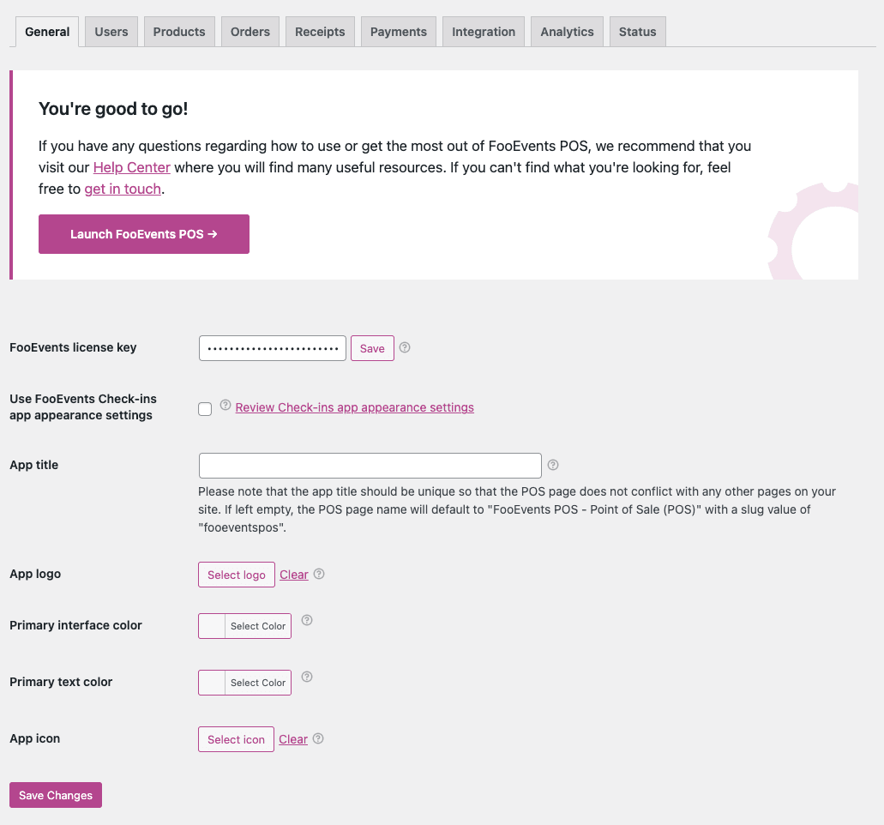Enable FooEvents Check-ins app appearance settings
Viewport: 884px width, 825px height.
(x=205, y=409)
